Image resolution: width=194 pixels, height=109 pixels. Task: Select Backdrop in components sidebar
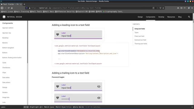pos(5,38)
